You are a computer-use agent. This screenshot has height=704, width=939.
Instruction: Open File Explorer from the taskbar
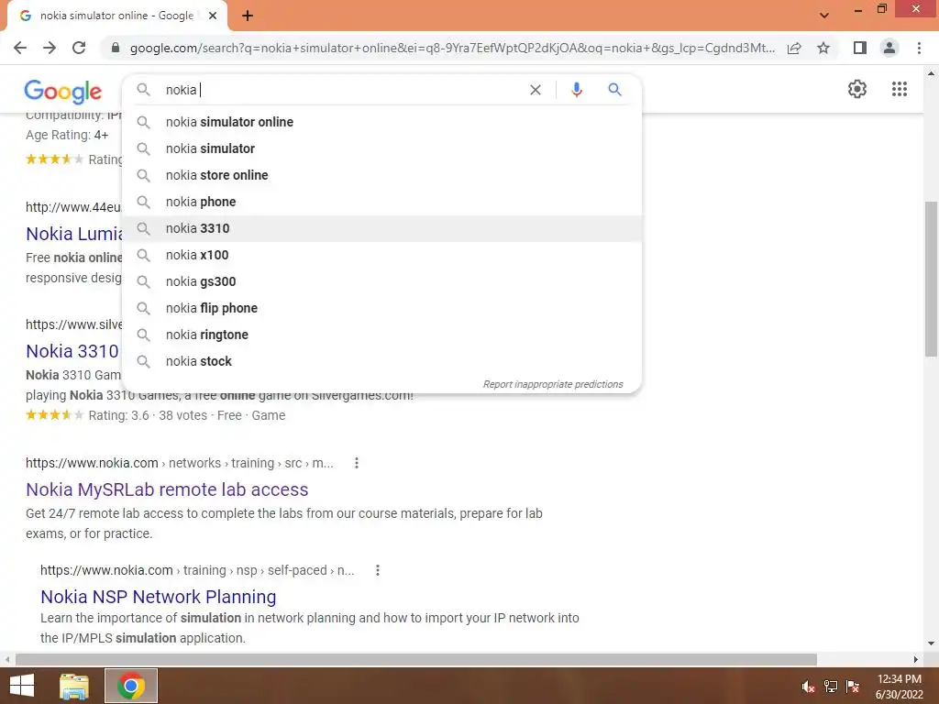point(74,686)
